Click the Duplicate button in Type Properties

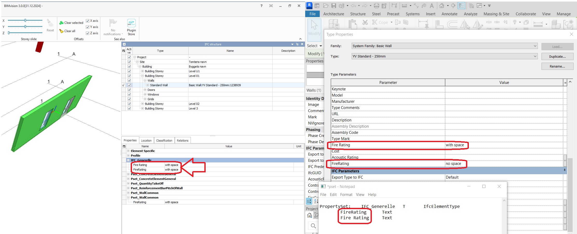pos(557,56)
